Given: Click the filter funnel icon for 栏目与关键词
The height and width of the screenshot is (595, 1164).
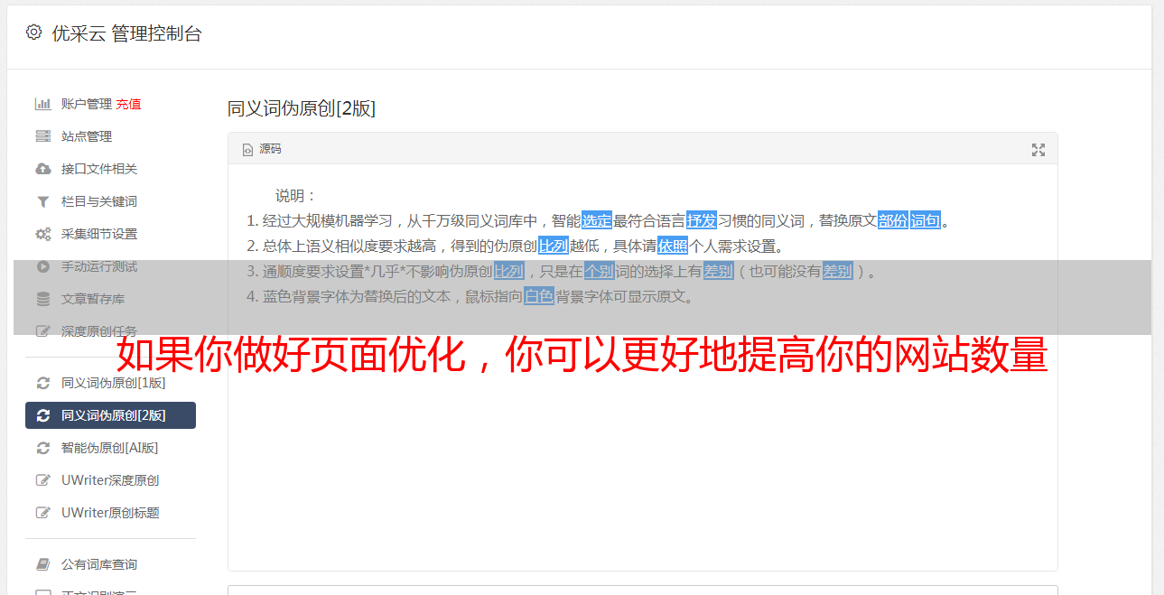Looking at the screenshot, I should tap(42, 201).
